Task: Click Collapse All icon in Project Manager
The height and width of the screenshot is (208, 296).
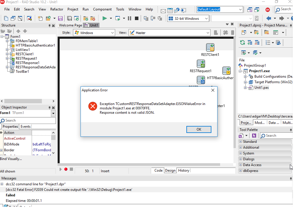Action: [257, 42]
